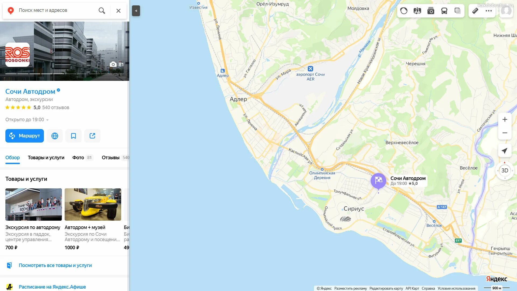Click аэропорт Сочи airplane icon
The height and width of the screenshot is (291, 517).
click(310, 69)
